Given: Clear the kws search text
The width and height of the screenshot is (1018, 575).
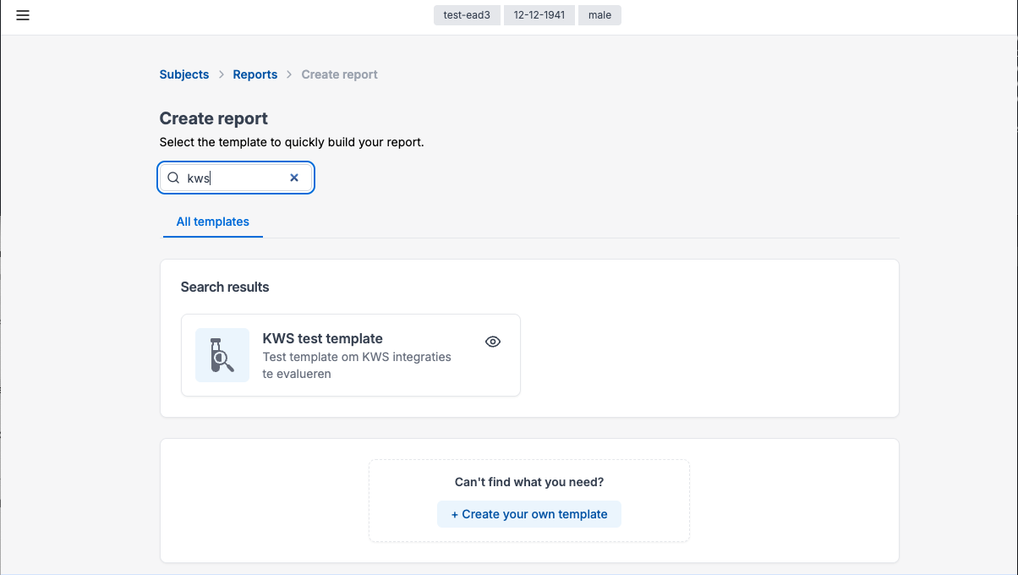Looking at the screenshot, I should coord(294,178).
